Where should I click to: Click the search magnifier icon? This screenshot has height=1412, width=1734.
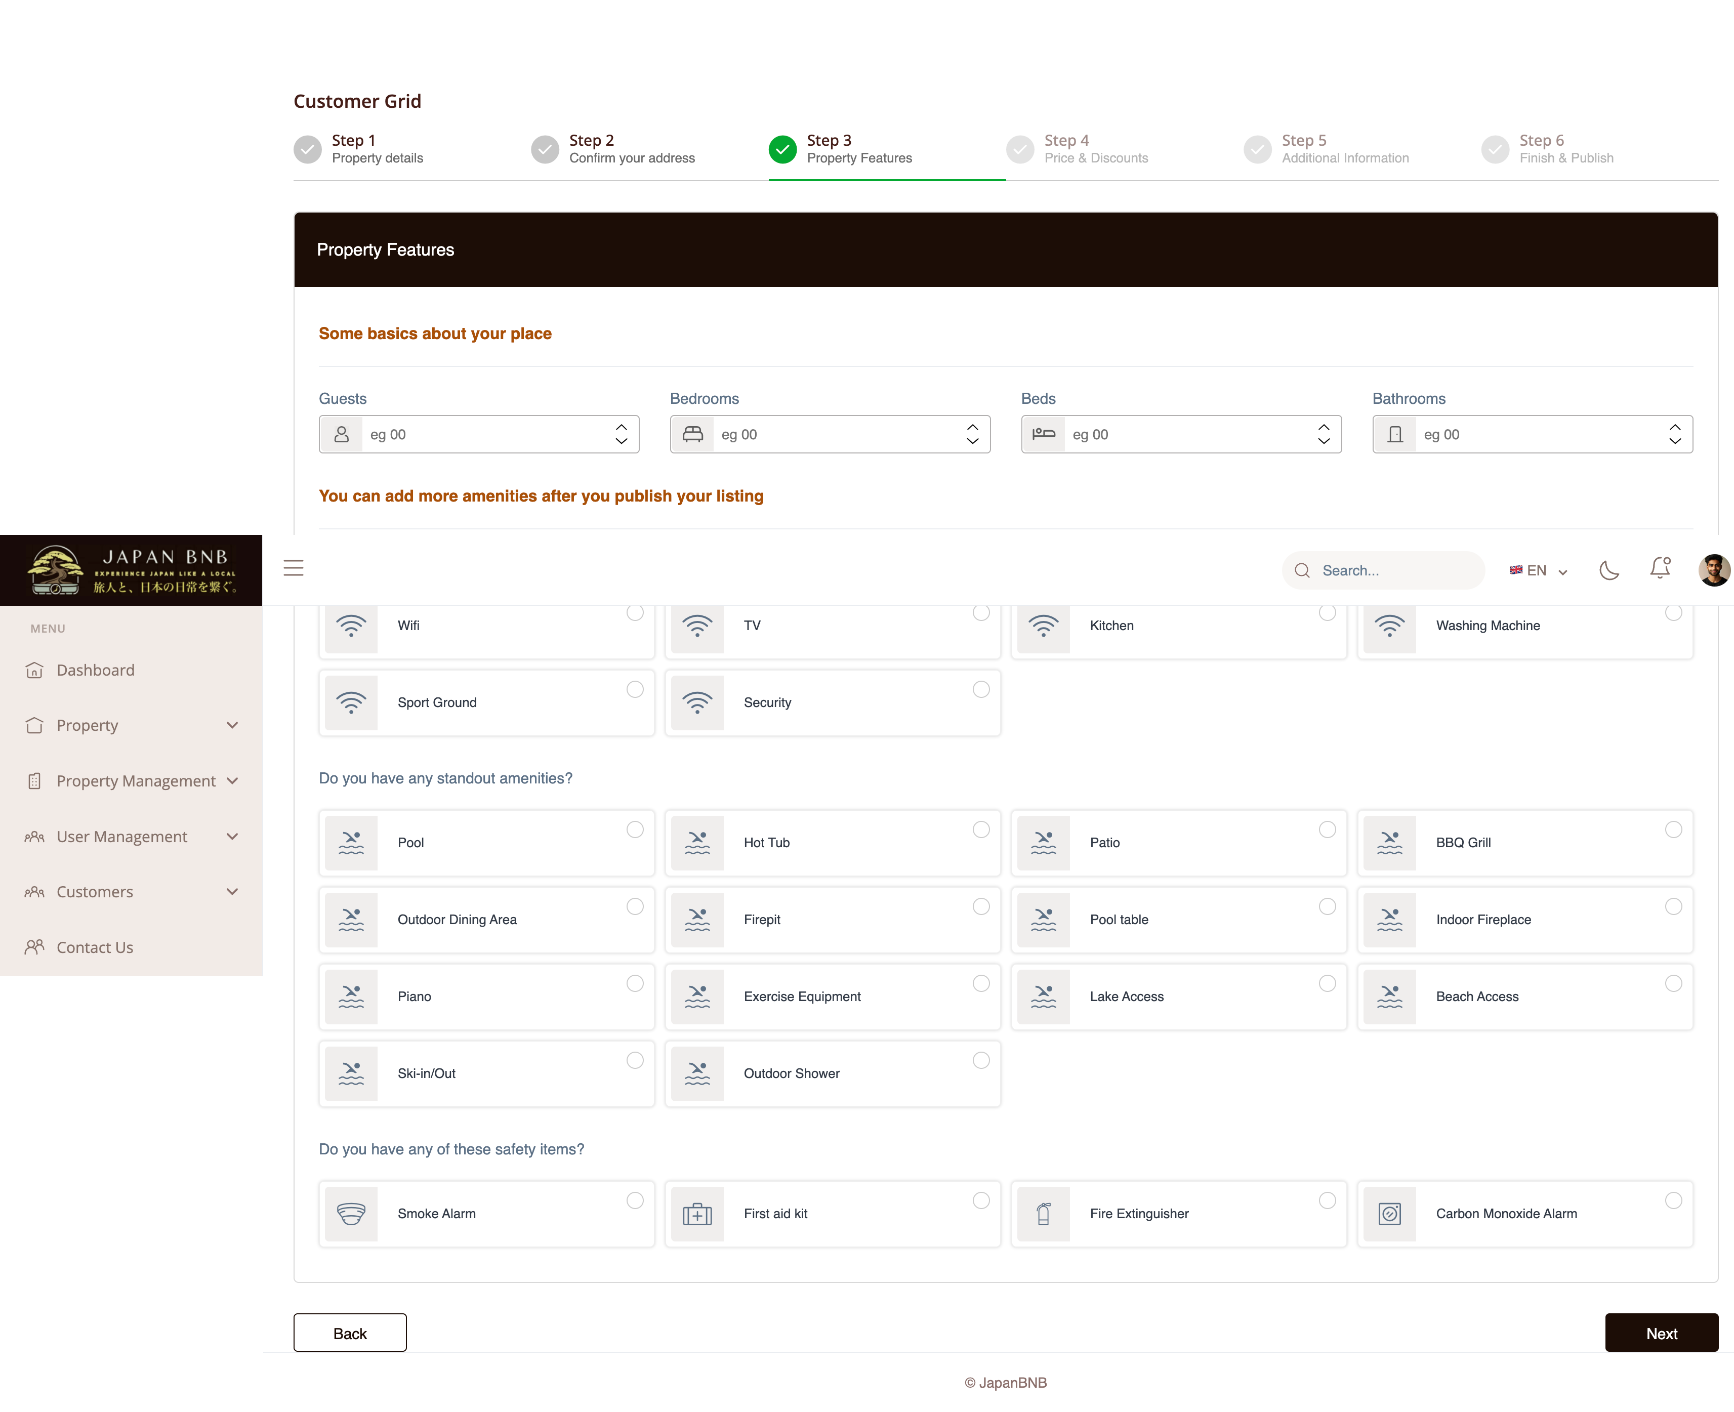1302,570
